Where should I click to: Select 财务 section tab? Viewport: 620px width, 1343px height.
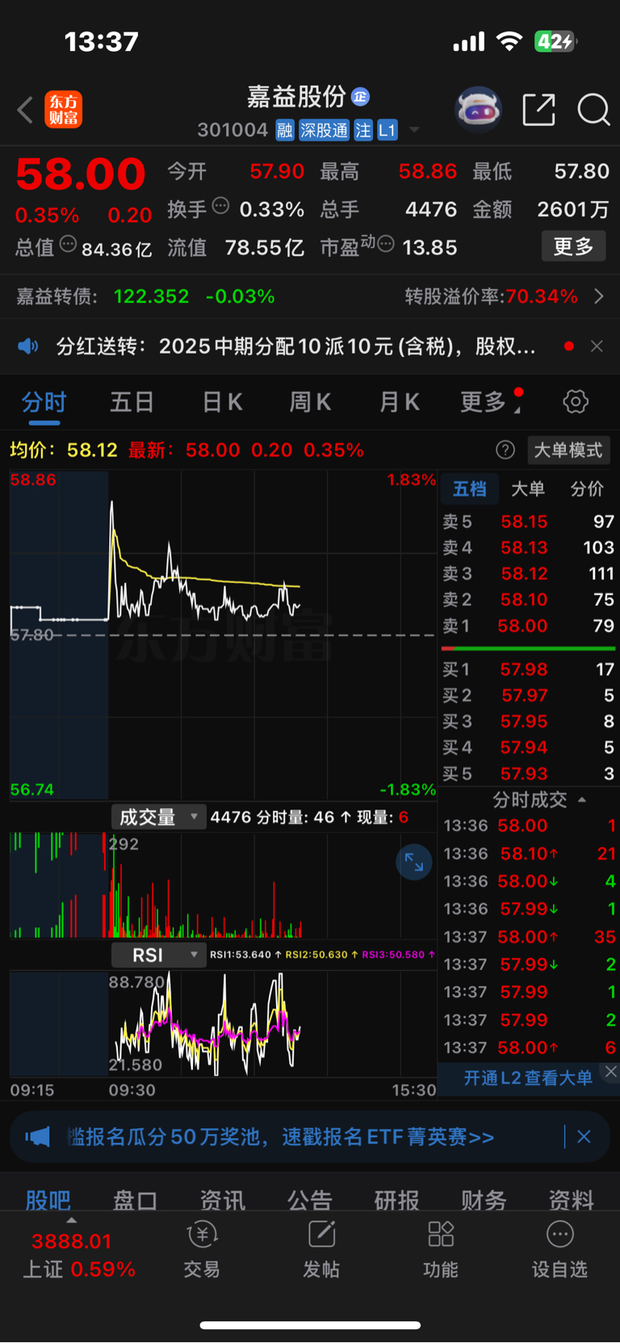(x=484, y=1200)
